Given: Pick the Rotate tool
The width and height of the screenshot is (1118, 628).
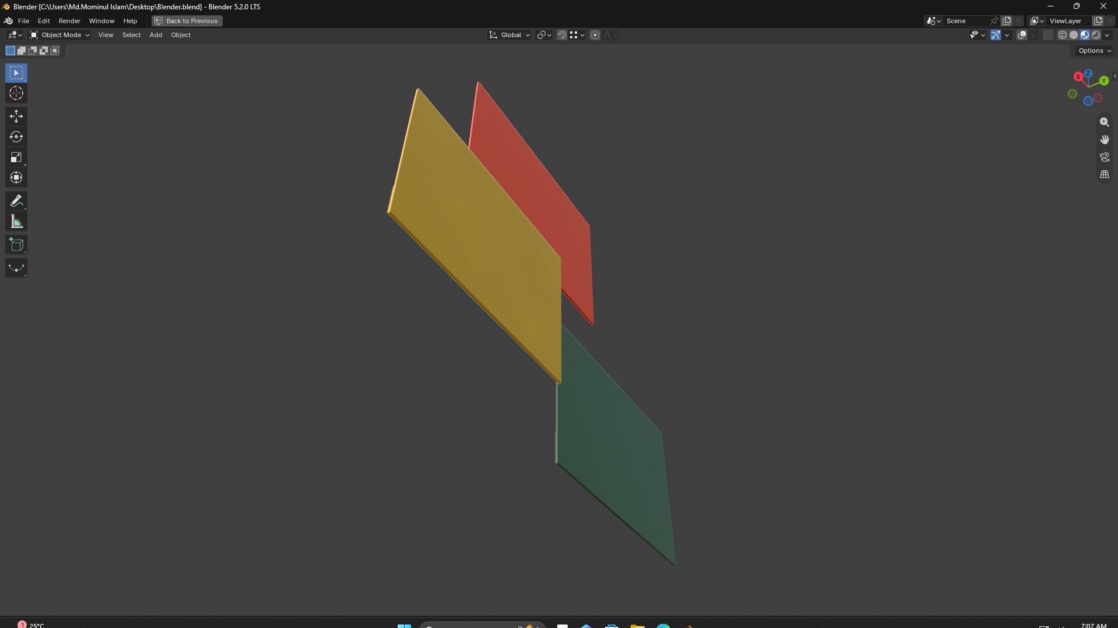Looking at the screenshot, I should [x=16, y=137].
